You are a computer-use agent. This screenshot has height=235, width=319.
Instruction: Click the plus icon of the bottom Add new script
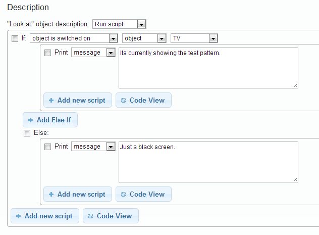point(19,216)
